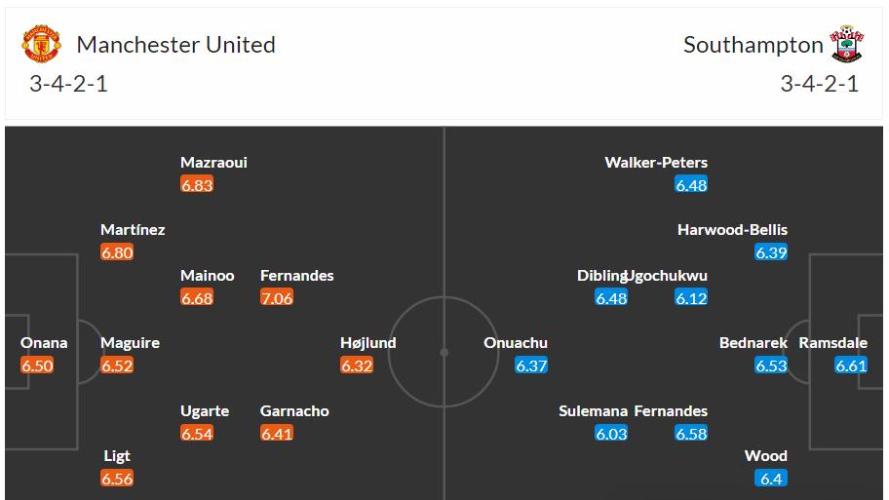Click Højlund's 6.32 rating badge
This screenshot has width=889, height=500.
point(357,365)
